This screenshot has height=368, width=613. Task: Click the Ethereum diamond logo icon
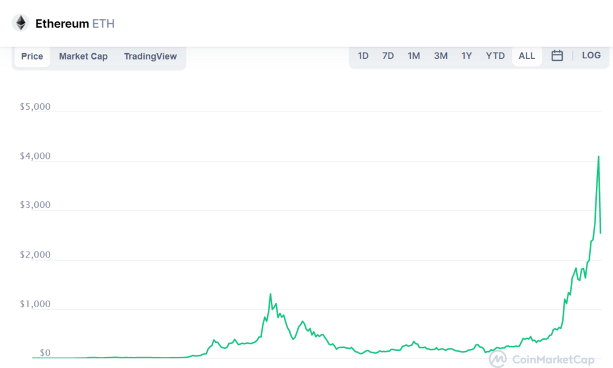(x=20, y=23)
